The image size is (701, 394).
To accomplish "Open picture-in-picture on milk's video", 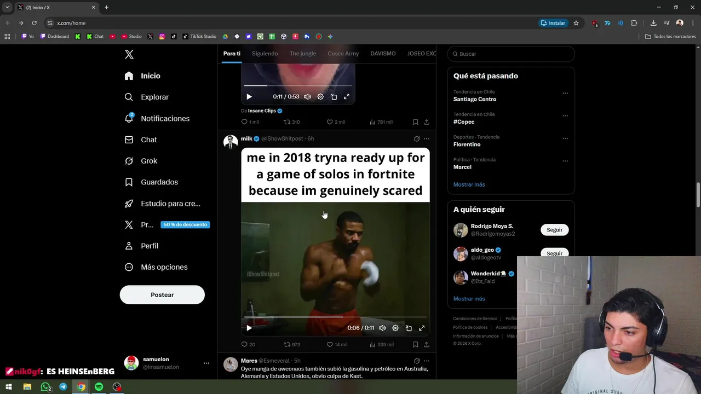I will (x=409, y=328).
